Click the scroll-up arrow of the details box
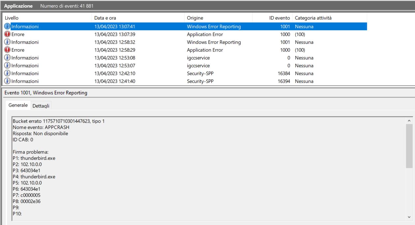Viewport: 415px width, 225px height. pos(409,120)
